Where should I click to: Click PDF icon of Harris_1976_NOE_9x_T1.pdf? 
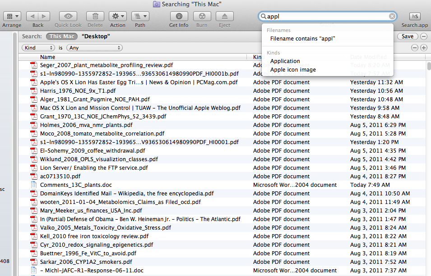point(33,91)
